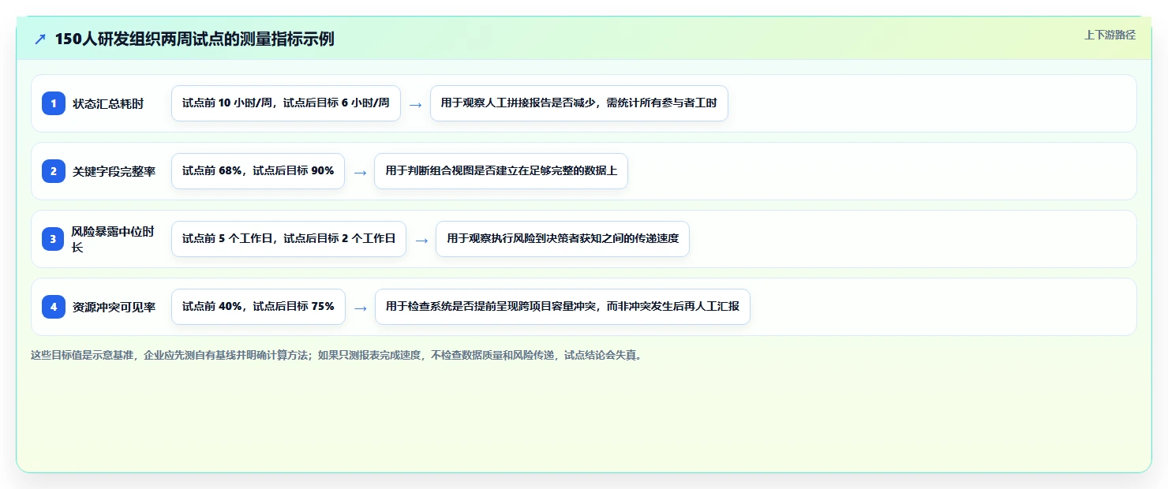This screenshot has height=489, width=1168.
Task: Click the arrow in the 资源冲突可见率 row
Action: click(x=360, y=308)
